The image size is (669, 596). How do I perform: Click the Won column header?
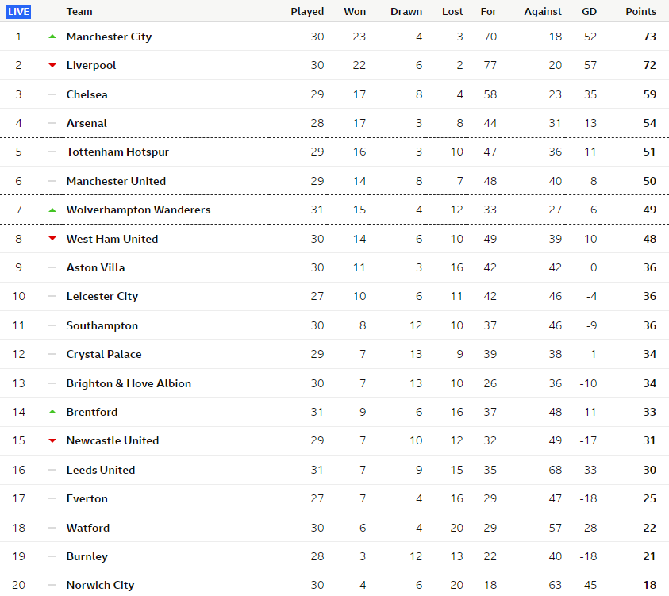coord(355,12)
